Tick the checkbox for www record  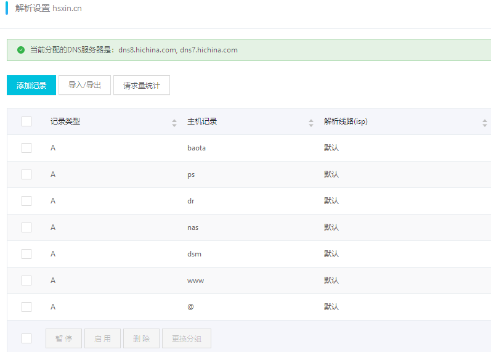click(x=26, y=280)
